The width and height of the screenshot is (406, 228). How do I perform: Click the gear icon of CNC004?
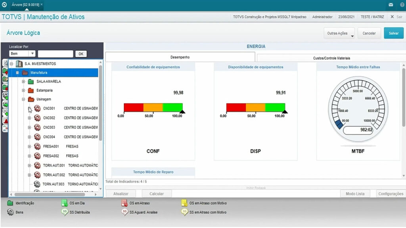click(37, 137)
